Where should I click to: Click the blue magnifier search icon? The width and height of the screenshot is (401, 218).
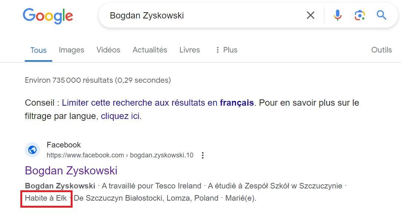pos(381,15)
